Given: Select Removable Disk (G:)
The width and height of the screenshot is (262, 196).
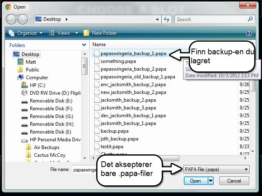Looking at the screenshot, I should [x=47, y=116].
